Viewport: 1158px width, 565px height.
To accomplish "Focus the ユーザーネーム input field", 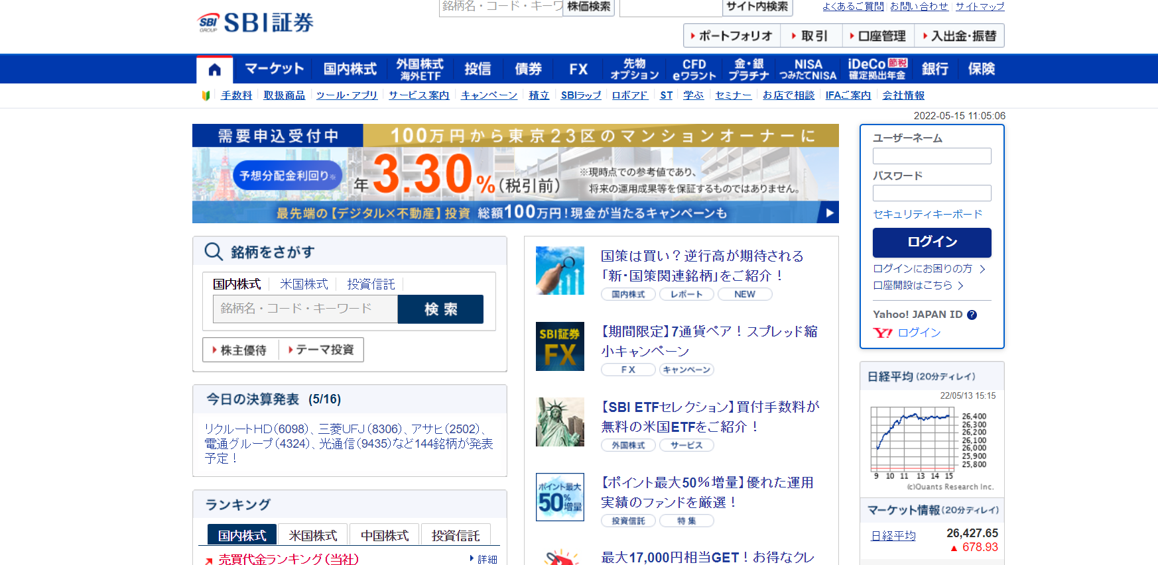I will pyautogui.click(x=932, y=156).
